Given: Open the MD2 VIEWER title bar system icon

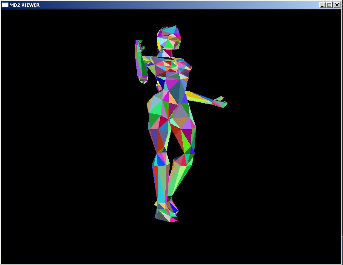Looking at the screenshot, I should click(5, 5).
